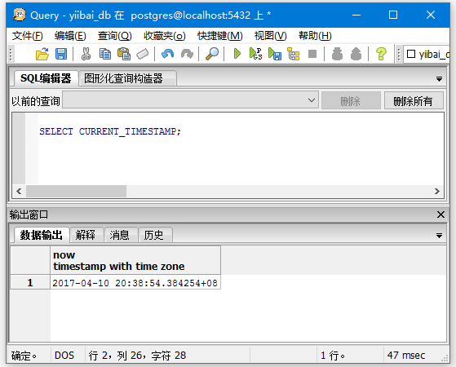
Task: Open the 帮助(H) menu
Action: click(x=315, y=36)
